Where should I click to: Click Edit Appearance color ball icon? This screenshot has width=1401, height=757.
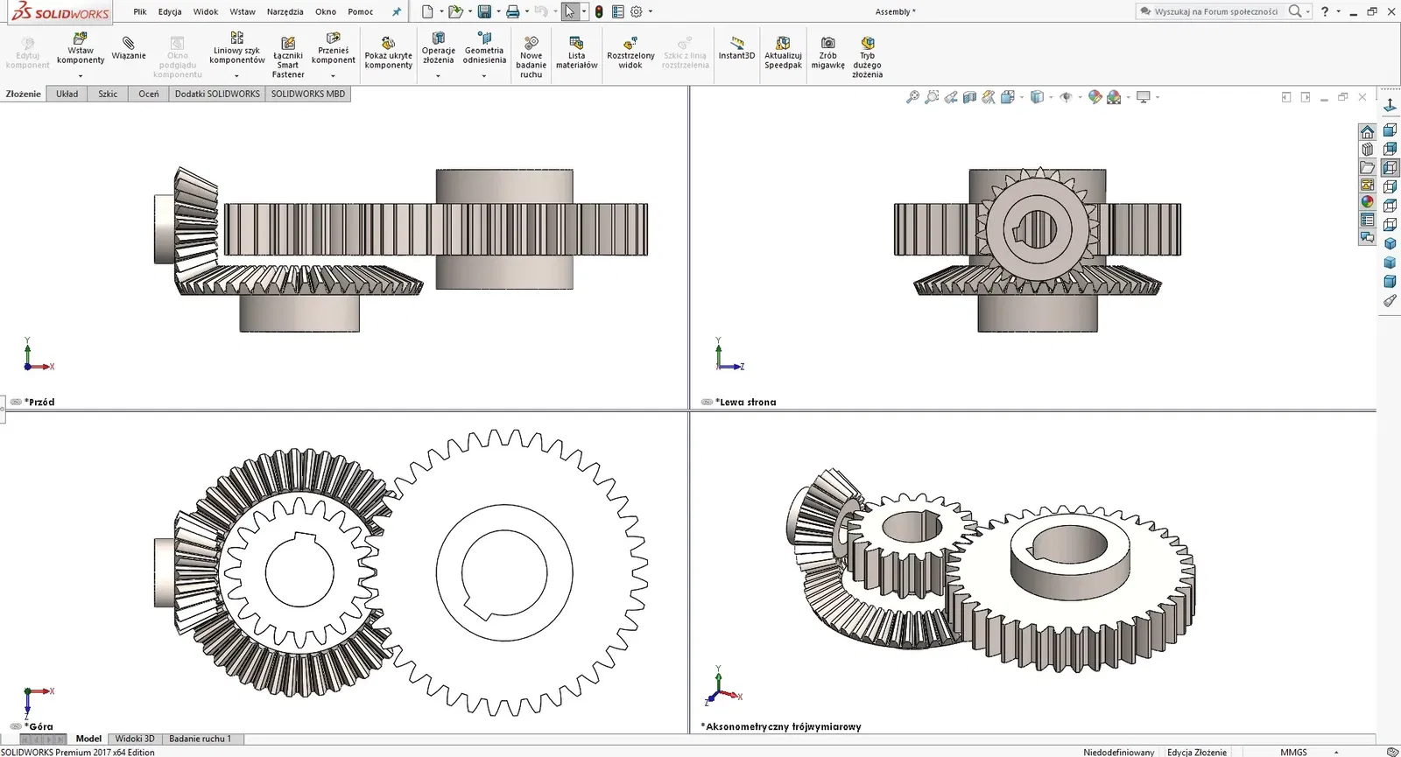coord(1095,97)
